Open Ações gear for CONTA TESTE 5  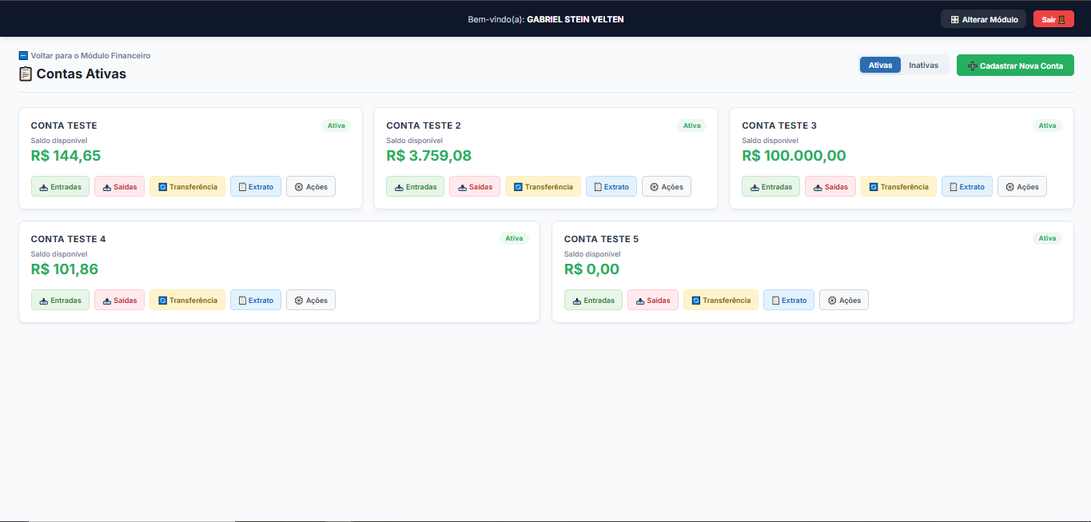click(x=844, y=300)
